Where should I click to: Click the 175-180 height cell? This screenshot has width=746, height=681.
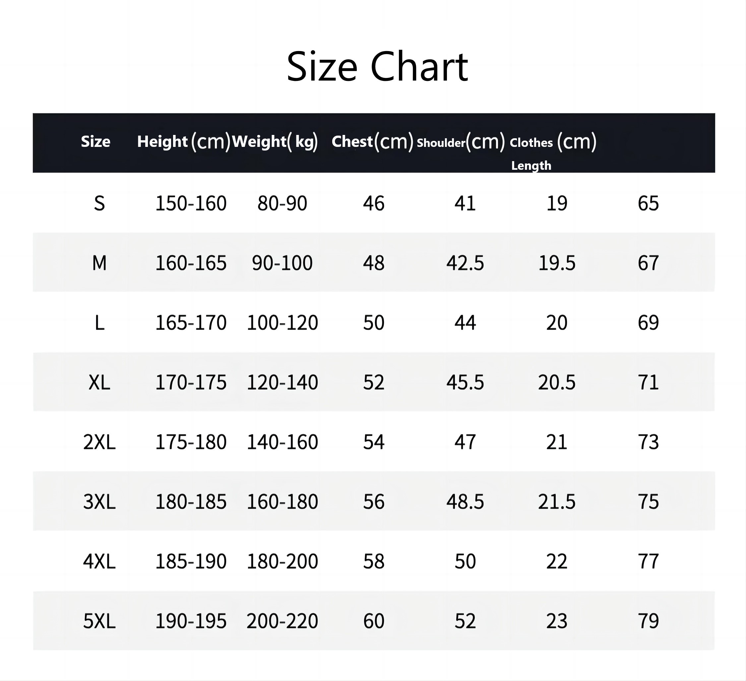point(191,442)
